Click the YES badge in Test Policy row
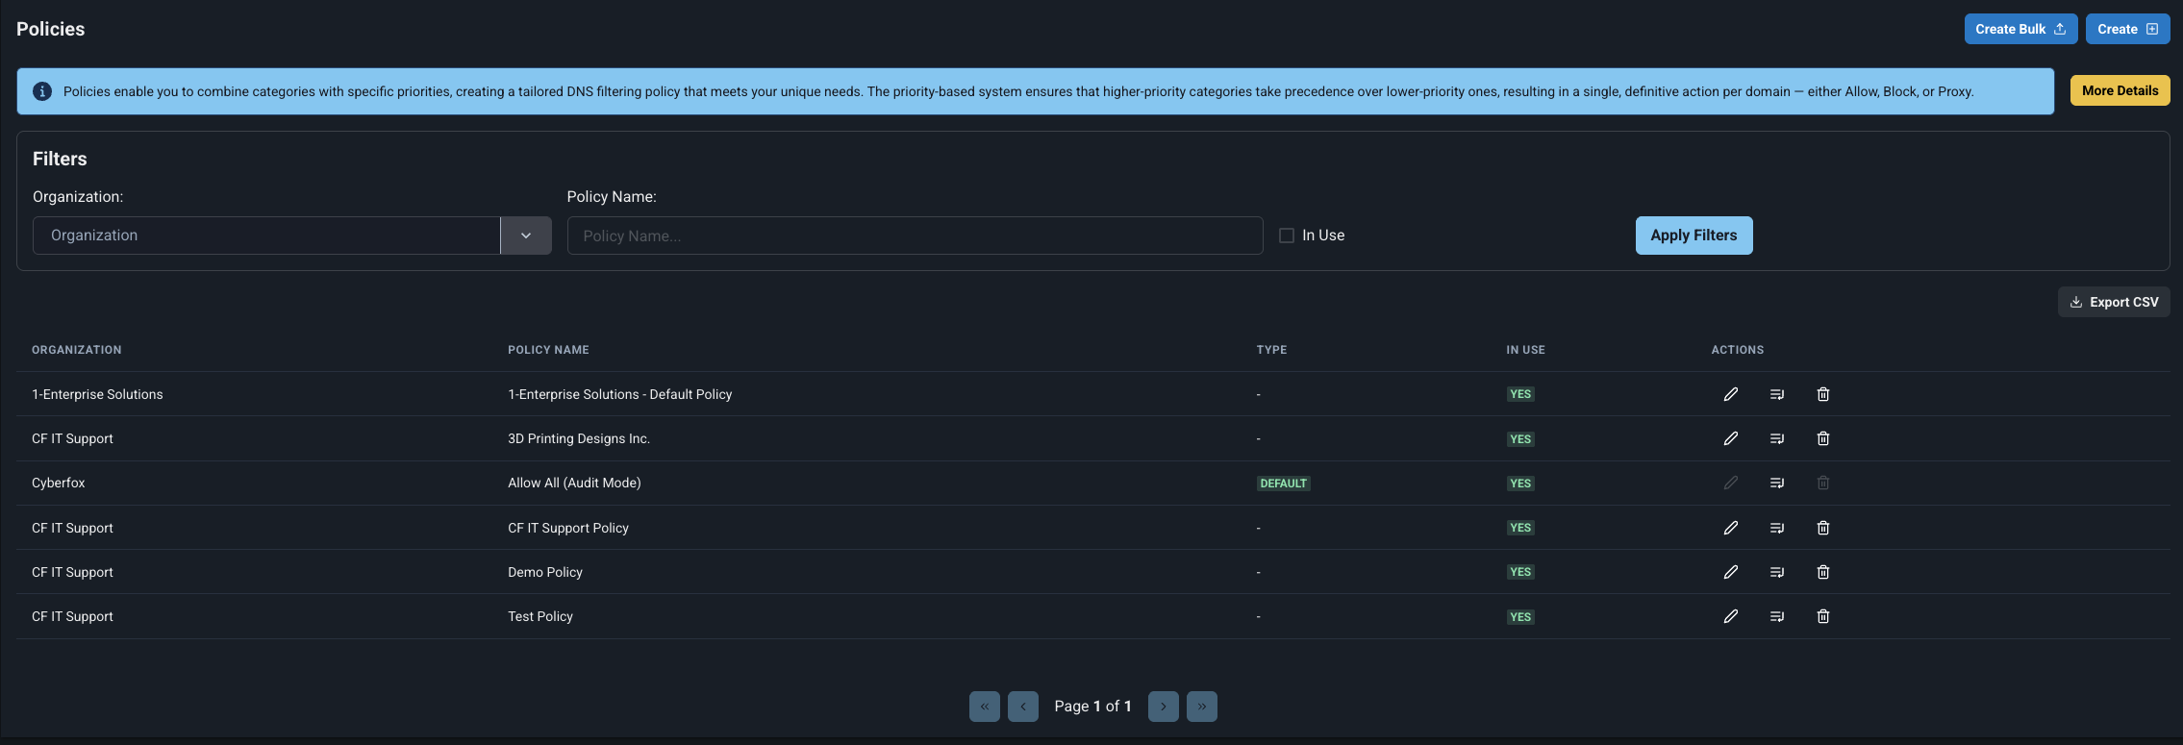Viewport: 2183px width, 745px height. [1519, 617]
